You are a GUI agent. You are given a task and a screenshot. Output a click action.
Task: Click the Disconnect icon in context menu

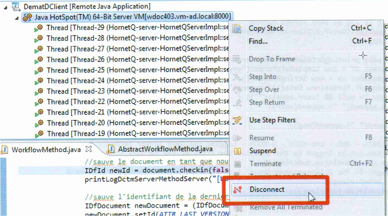coord(237,190)
